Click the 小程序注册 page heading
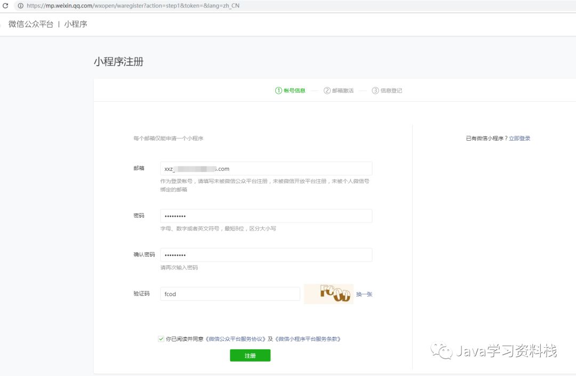576x376 pixels. (x=118, y=62)
